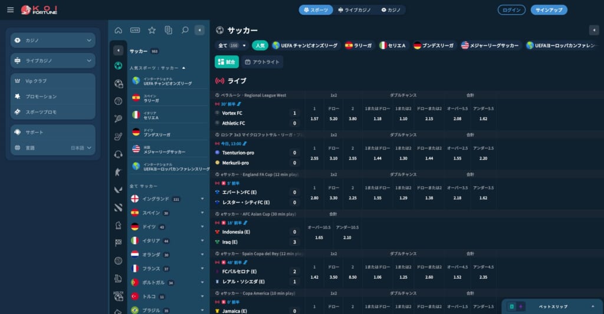This screenshot has height=314, width=604.
Task: Select the volleyball sport icon
Action: 118,260
